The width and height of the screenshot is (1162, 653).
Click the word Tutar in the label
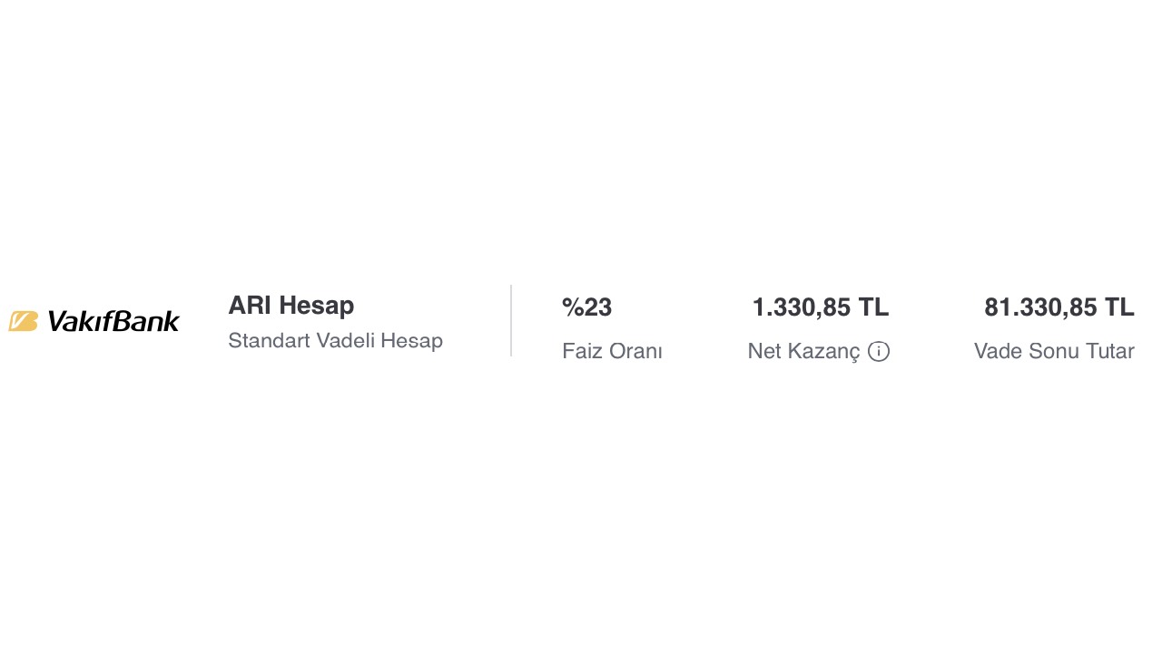click(x=1109, y=351)
